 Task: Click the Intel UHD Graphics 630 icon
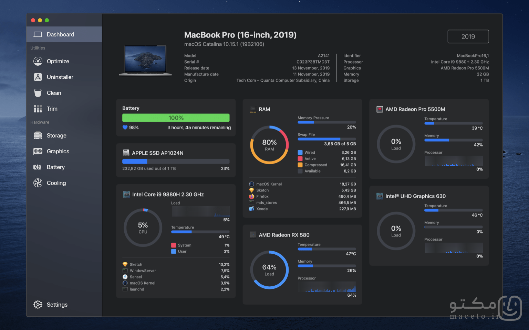[380, 196]
